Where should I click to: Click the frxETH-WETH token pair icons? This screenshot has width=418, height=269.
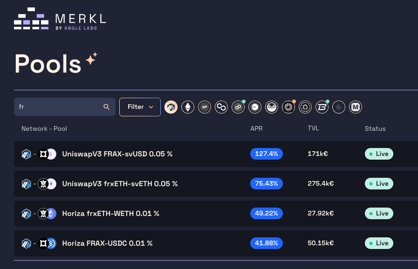47,214
